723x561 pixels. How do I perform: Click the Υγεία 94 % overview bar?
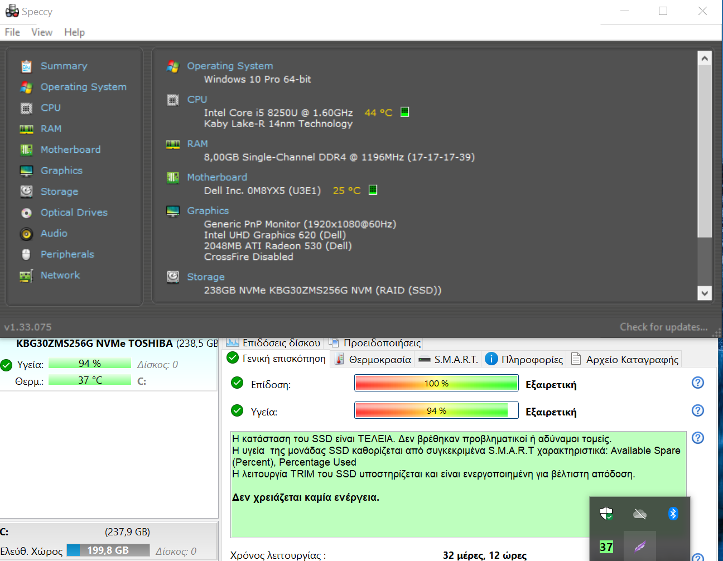[x=436, y=411]
